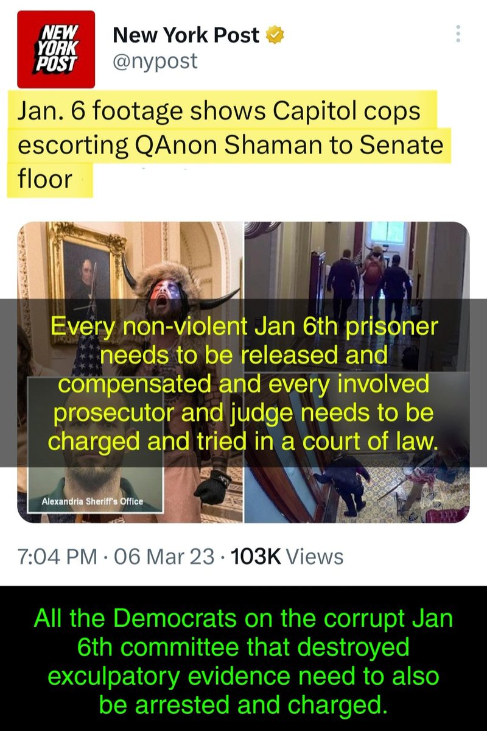This screenshot has width=487, height=731.
Task: Click the gold verified badge
Action: coord(276,36)
